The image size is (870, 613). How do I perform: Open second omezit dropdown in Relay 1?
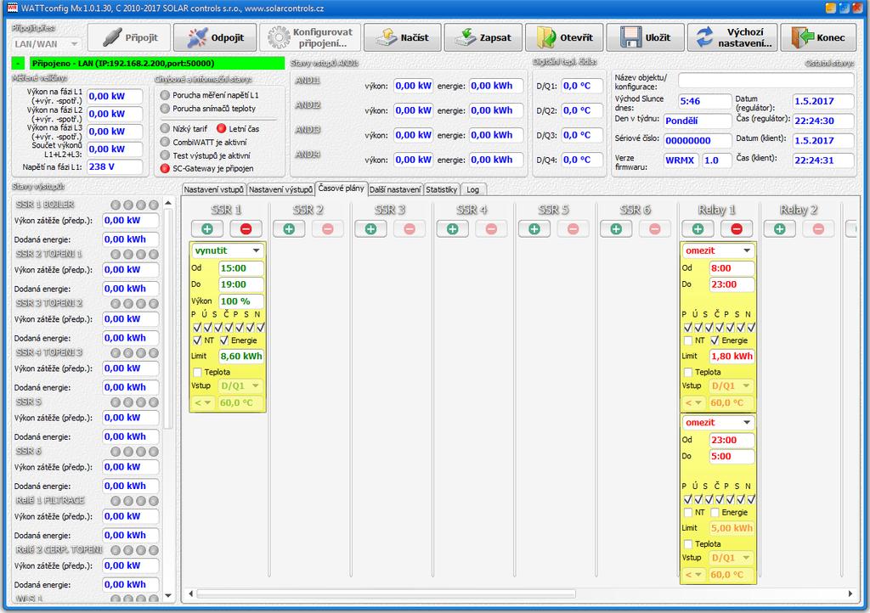pyautogui.click(x=718, y=422)
